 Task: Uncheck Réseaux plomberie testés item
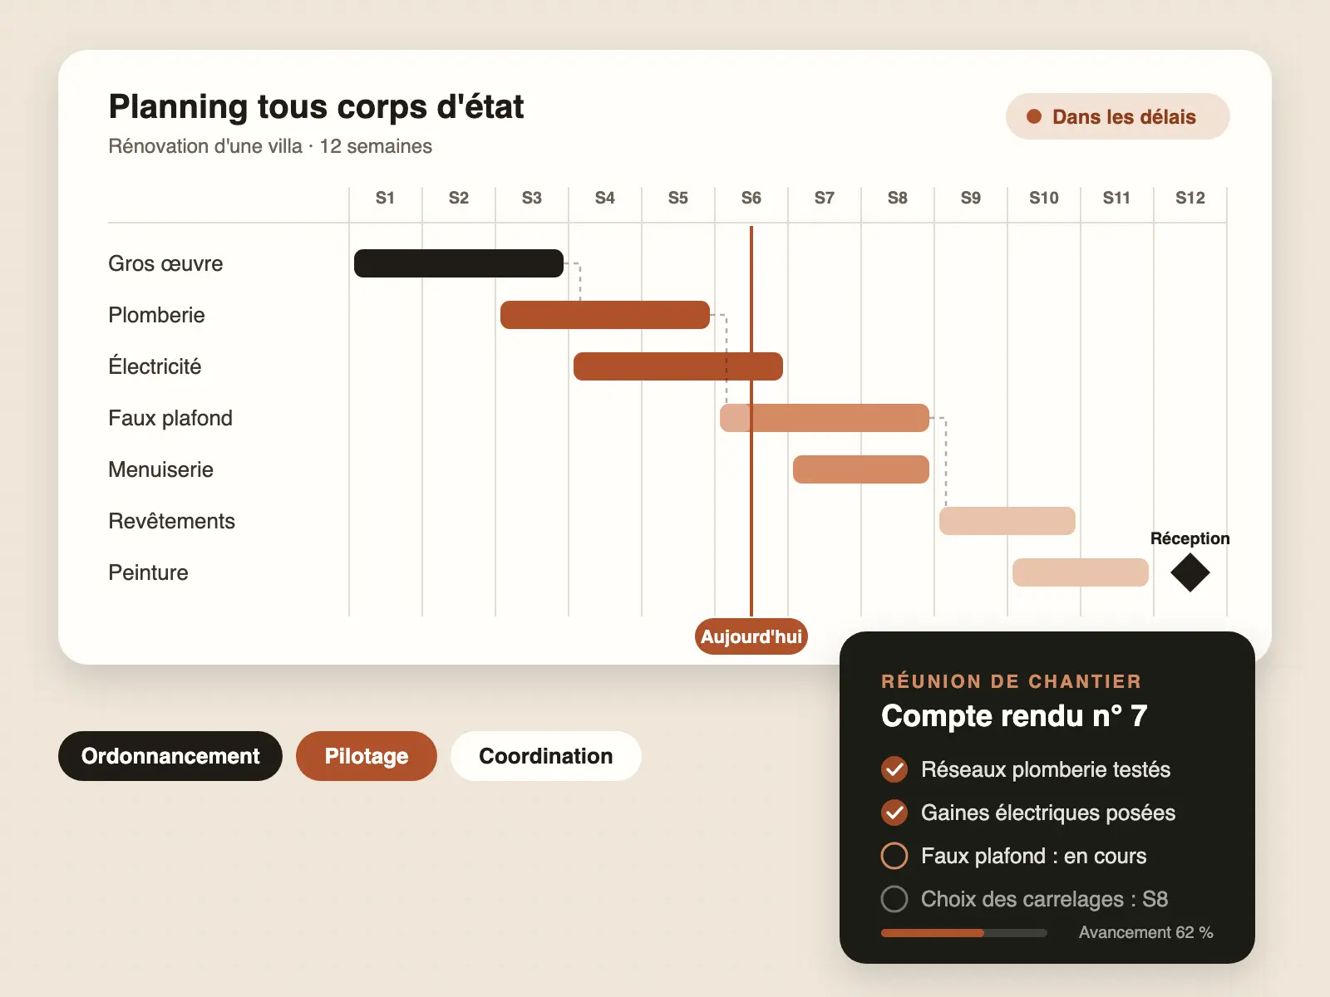point(894,769)
